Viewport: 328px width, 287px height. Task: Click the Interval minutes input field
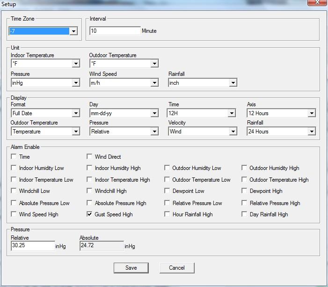(115, 31)
